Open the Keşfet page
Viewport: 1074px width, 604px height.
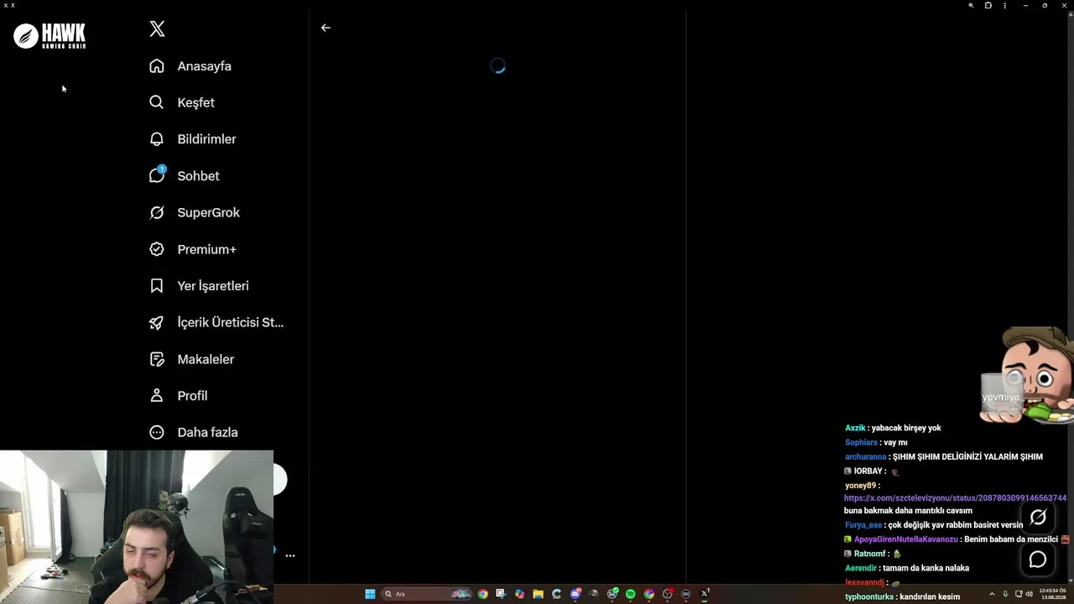pyautogui.click(x=196, y=102)
